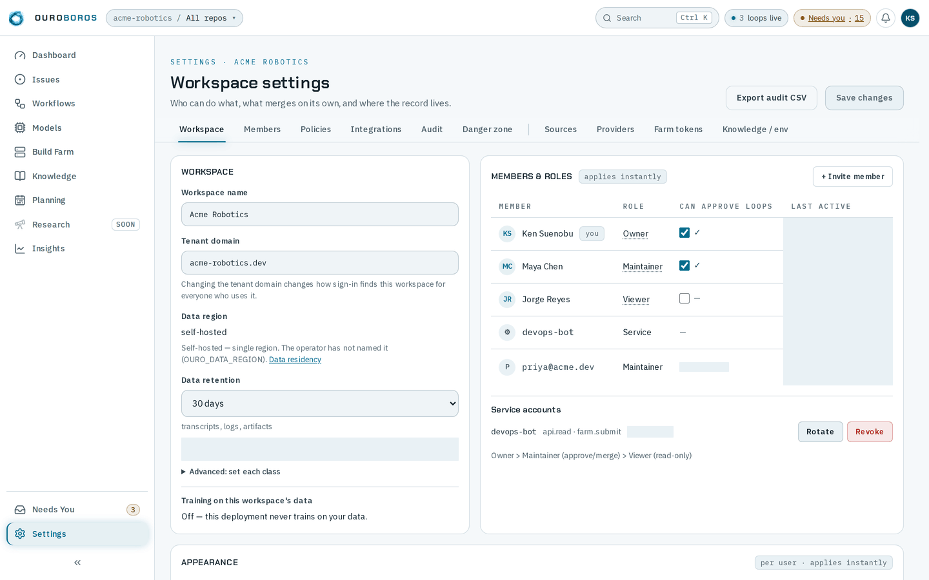Click Maya Chen's MC avatar
Viewport: 929px width, 580px height.
pyautogui.click(x=507, y=267)
